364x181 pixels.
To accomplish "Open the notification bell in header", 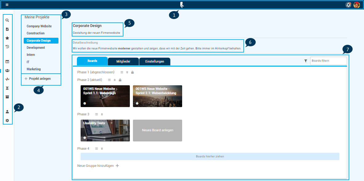I will [x=348, y=5].
